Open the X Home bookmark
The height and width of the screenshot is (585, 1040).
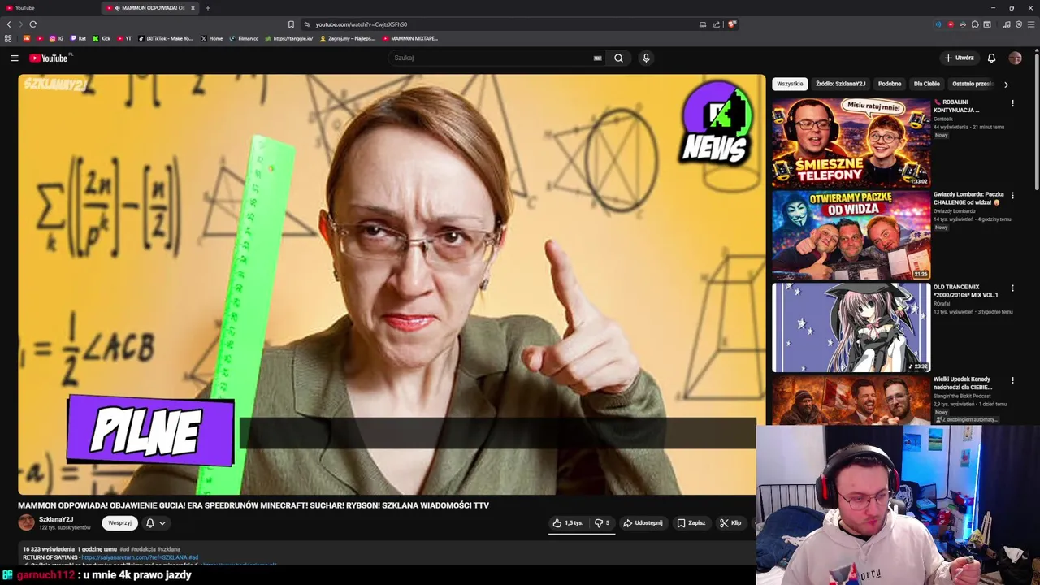211,38
